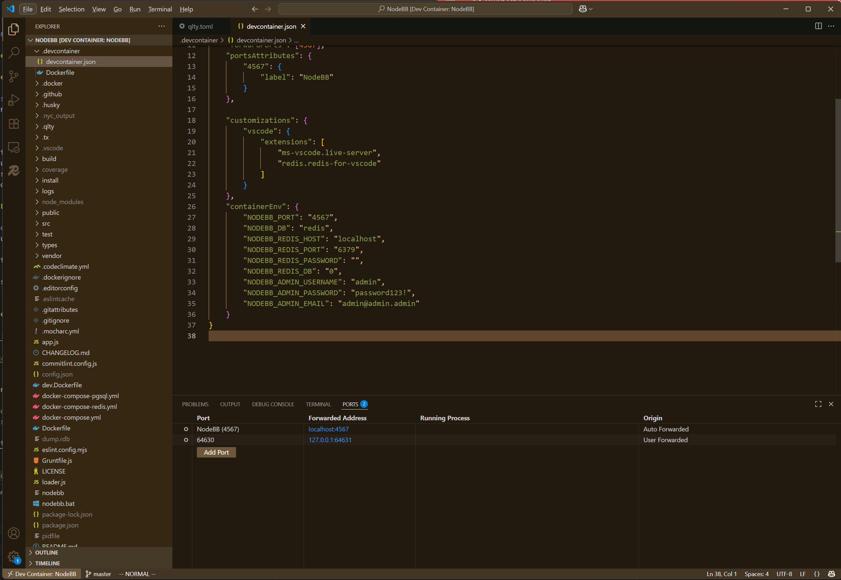The image size is (841, 580).
Task: Open the 127.0.0.1:64631 forwarded address link
Action: [330, 440]
